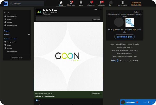This screenshot has height=105, width=156.
Task: Open three-dot menu on the sponsored post
Action: click(95, 10)
